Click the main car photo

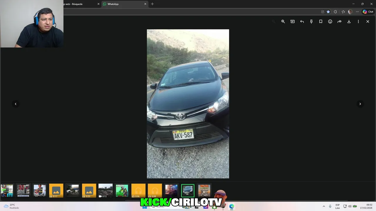pos(188,104)
